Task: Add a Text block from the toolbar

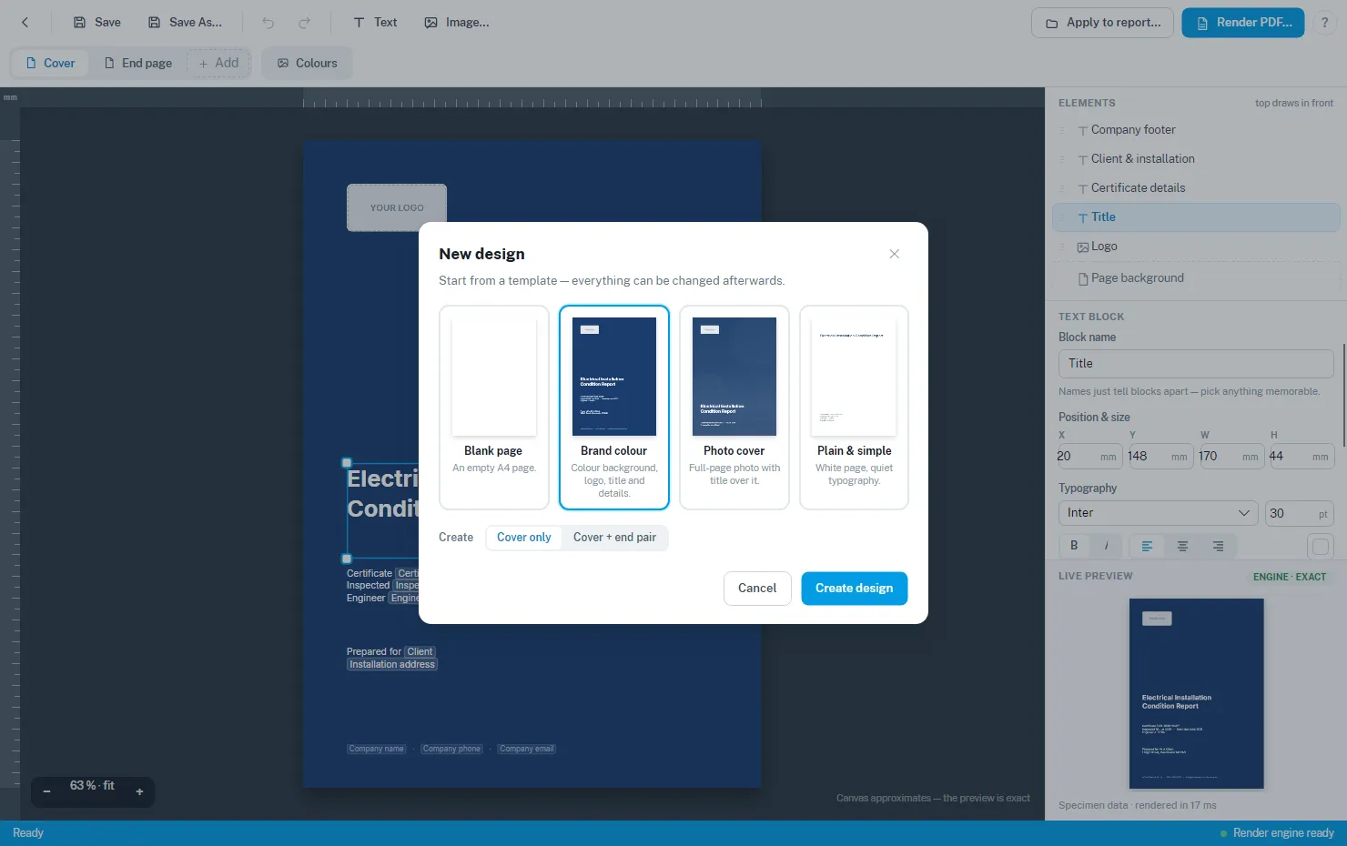Action: tap(375, 23)
